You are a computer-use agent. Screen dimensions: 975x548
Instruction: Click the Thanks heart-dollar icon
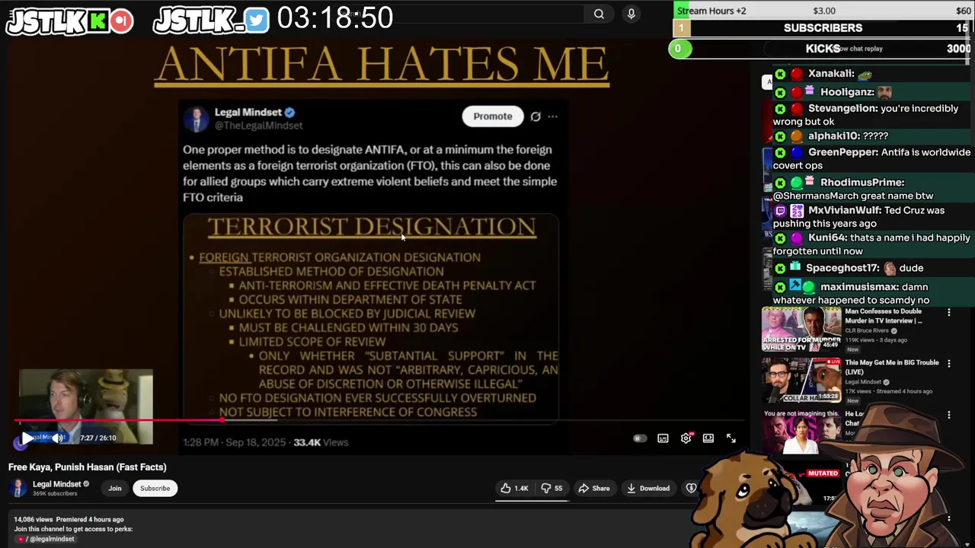691,489
